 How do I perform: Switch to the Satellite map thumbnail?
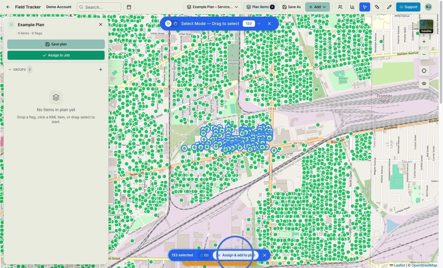(x=426, y=26)
